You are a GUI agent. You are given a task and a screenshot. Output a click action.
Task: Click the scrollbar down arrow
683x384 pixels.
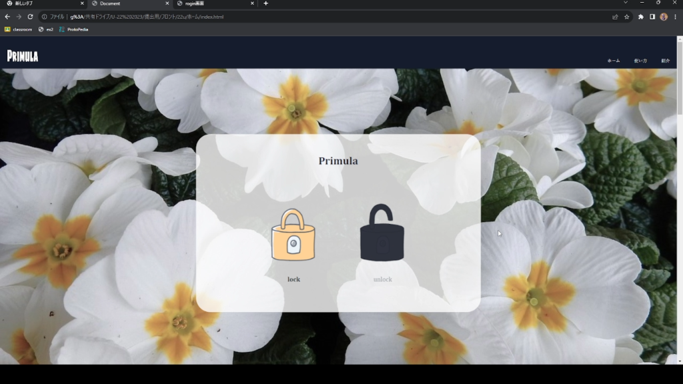[680, 361]
